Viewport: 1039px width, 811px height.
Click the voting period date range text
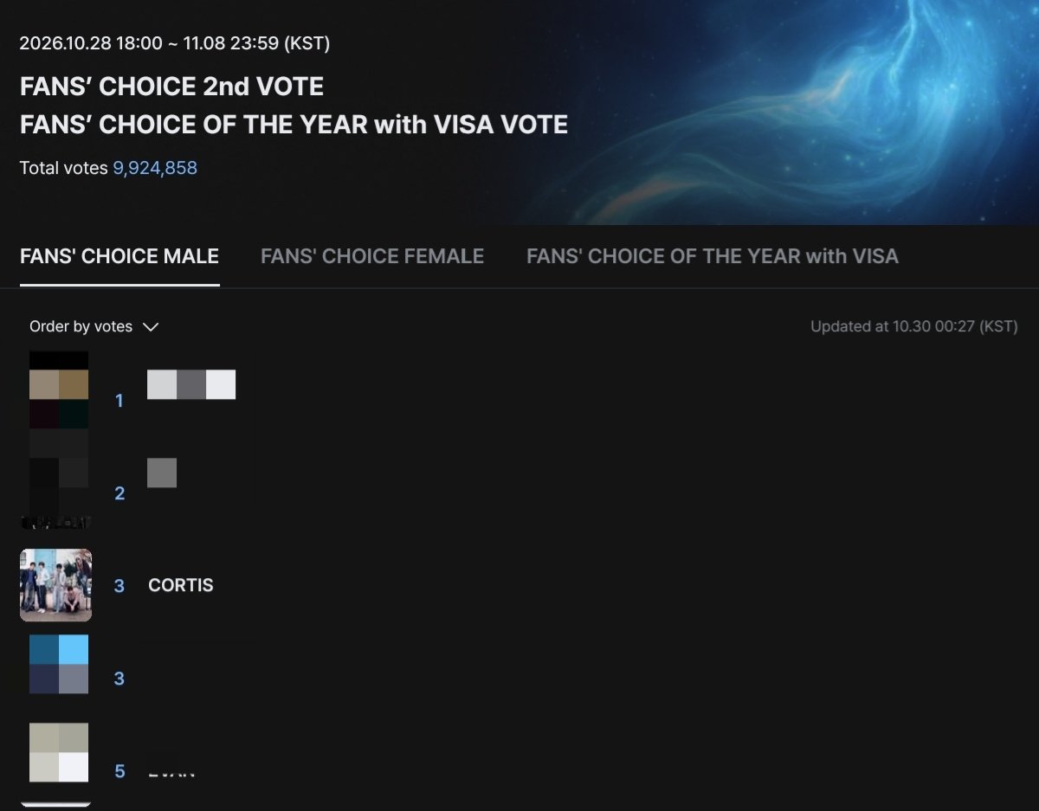point(175,42)
